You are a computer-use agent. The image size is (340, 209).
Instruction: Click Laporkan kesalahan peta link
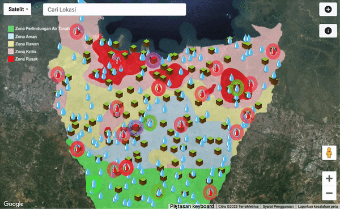click(x=318, y=207)
